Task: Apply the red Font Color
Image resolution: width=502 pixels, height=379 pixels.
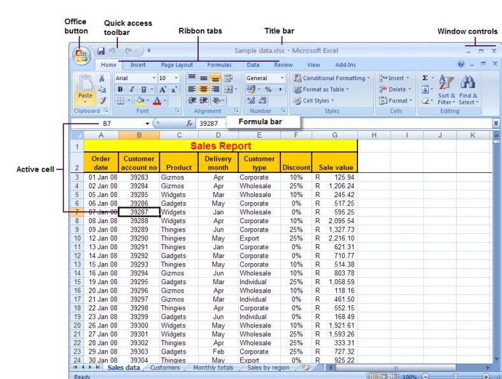Action: (157, 101)
